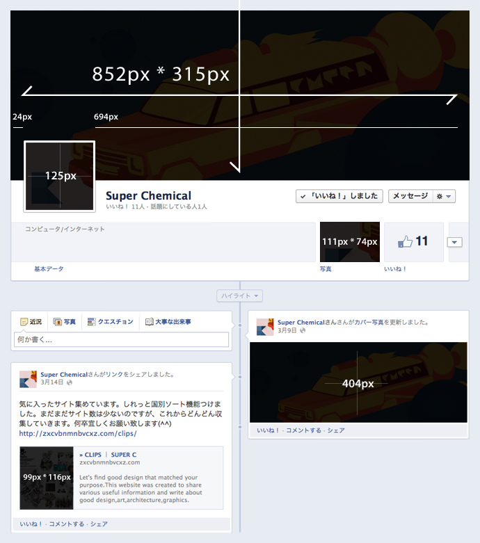Click the CLIPS link preview thumbnail
This screenshot has width=480, height=543.
[46, 478]
